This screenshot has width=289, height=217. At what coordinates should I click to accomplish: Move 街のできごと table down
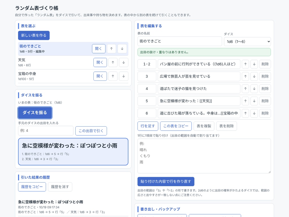pyautogui.click(x=122, y=49)
